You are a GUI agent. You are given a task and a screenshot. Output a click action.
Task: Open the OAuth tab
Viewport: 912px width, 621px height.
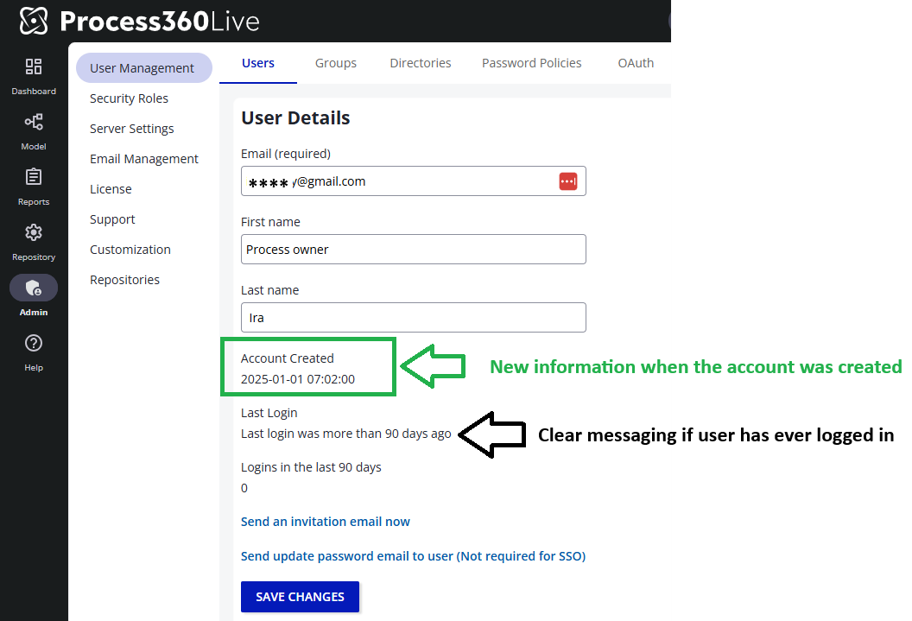[x=636, y=63]
